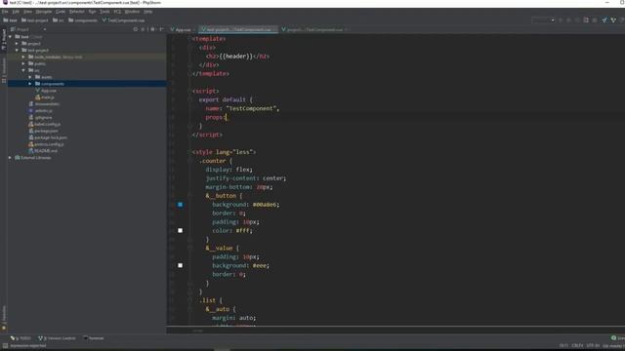This screenshot has height=351, width=625.
Task: Open the Help menu
Action: tap(147, 12)
